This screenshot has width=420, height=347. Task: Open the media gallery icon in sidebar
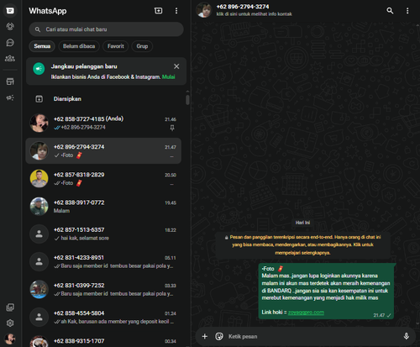point(10,308)
